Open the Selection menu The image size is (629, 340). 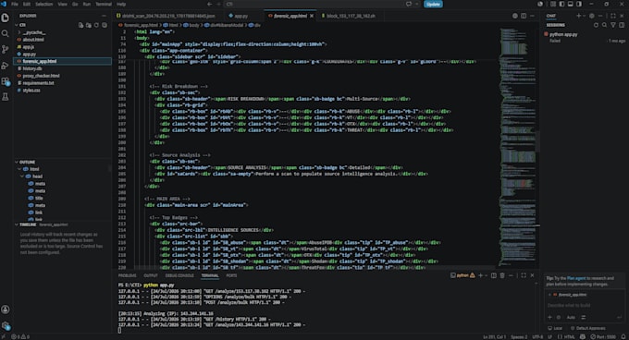44,4
